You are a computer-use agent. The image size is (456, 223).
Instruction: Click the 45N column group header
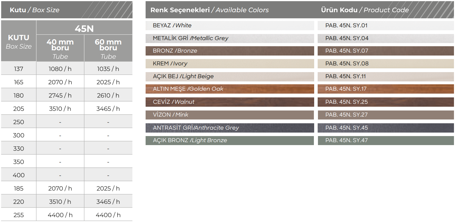pyautogui.click(x=84, y=28)
